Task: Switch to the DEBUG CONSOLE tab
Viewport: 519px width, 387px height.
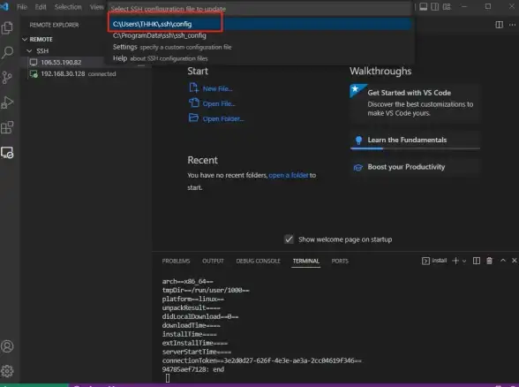Action: tap(258, 262)
